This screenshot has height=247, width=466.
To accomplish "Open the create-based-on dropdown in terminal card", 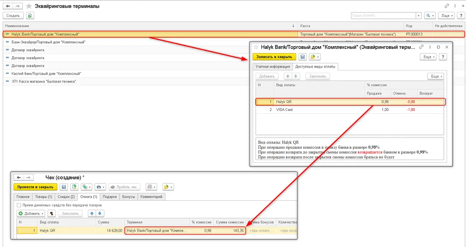I will click(x=315, y=57).
